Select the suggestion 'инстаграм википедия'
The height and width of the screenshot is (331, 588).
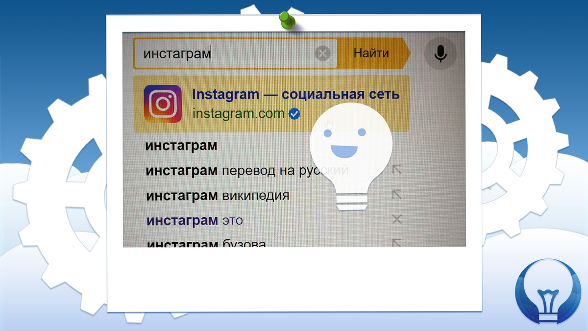tap(217, 195)
